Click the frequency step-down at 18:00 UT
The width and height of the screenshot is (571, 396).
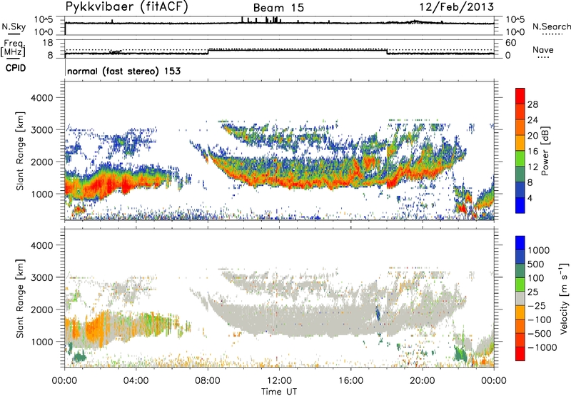[387, 51]
